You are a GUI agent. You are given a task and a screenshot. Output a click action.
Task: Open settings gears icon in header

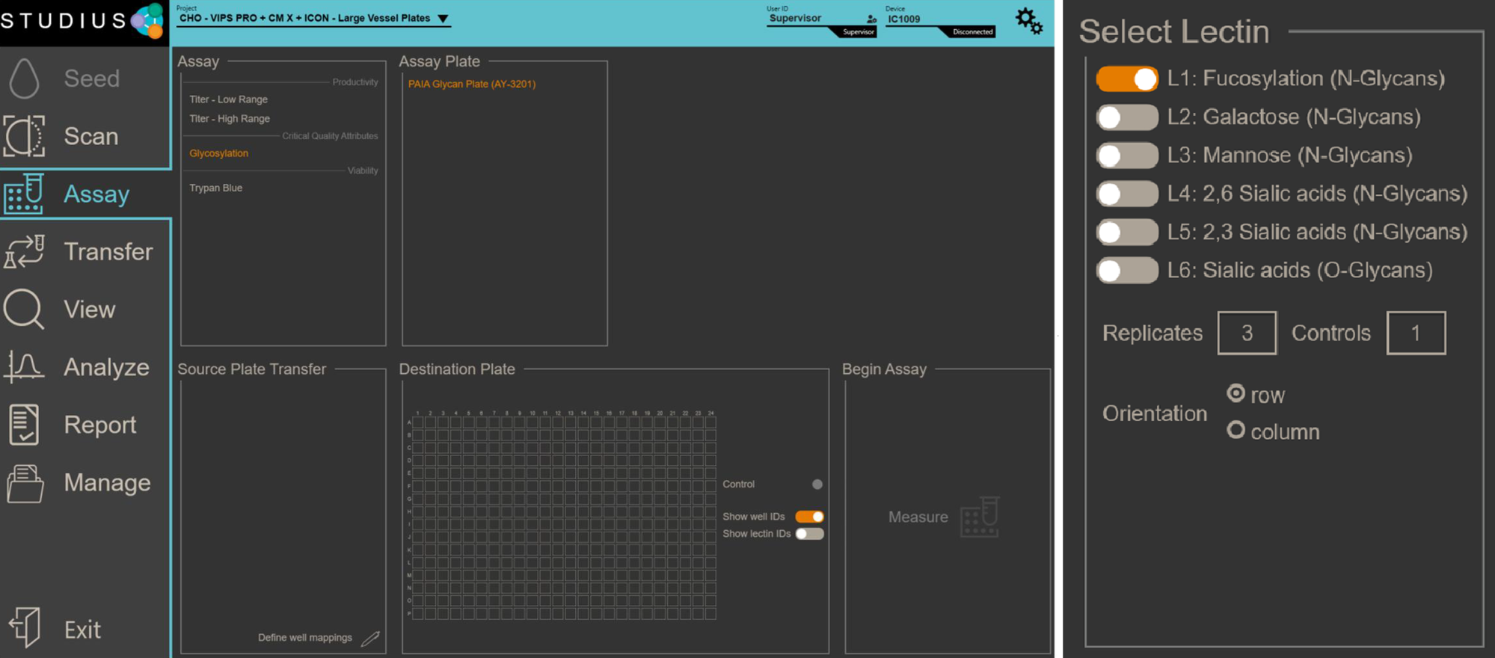1029,21
